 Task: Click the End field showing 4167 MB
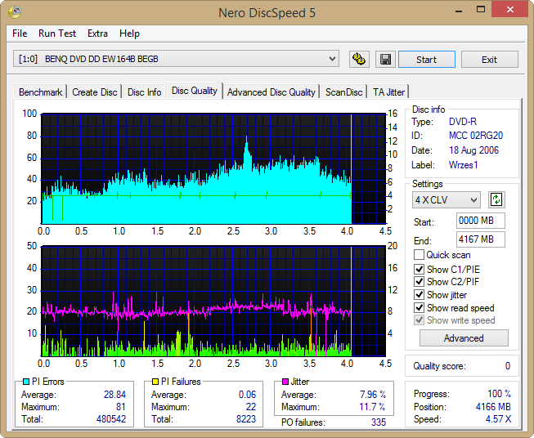point(481,239)
